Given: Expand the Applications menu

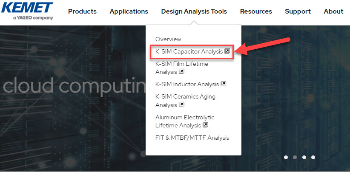Looking at the screenshot, I should (x=129, y=11).
